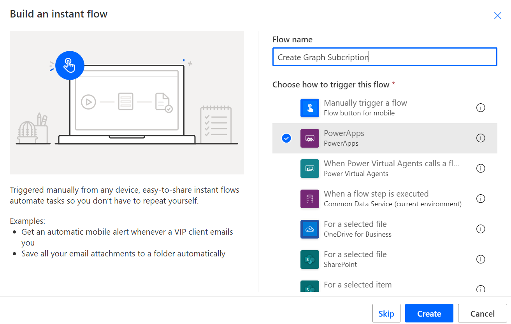This screenshot has width=511, height=324.
Task: Click the Manually trigger a flow icon
Action: pyautogui.click(x=310, y=108)
